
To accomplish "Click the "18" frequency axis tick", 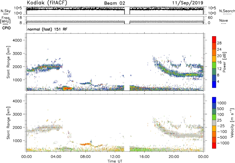I will pos(19,18).
